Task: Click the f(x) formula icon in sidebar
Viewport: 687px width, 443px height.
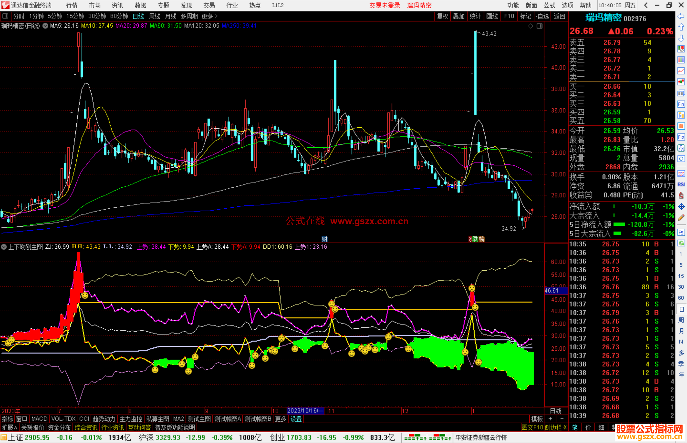Action: (x=681, y=148)
